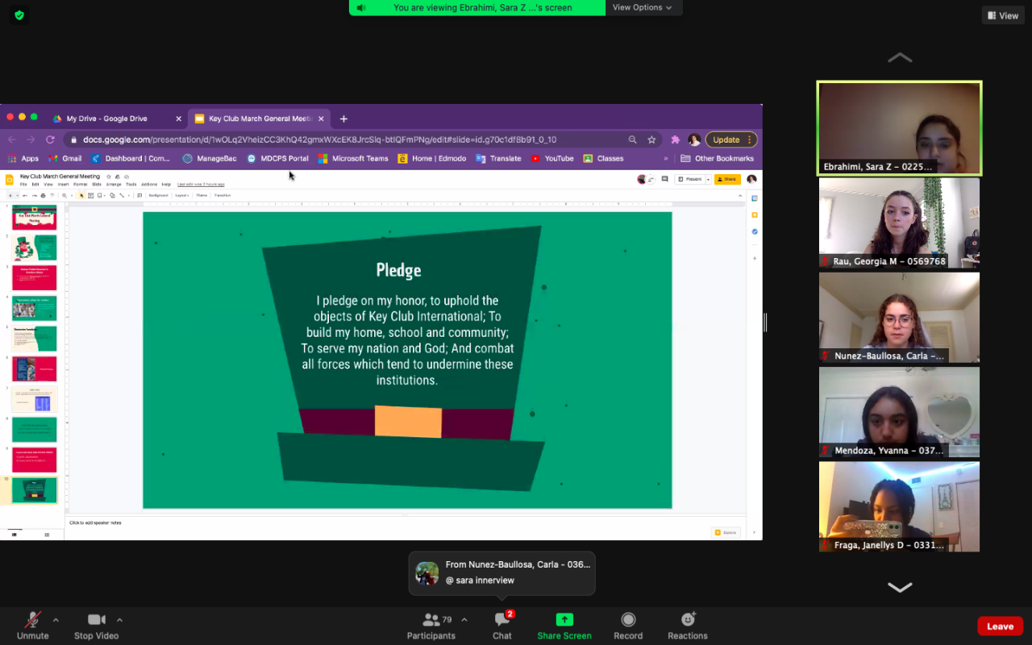Image resolution: width=1032 pixels, height=645 pixels.
Task: Select Rau, Georgia M video tile
Action: point(899,223)
